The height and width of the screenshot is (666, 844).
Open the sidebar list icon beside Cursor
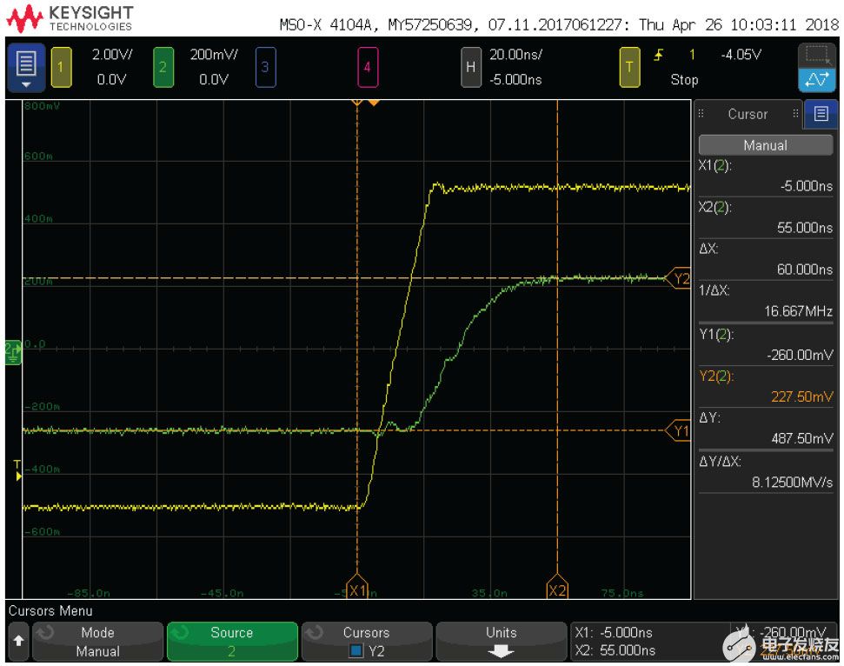coord(821,114)
